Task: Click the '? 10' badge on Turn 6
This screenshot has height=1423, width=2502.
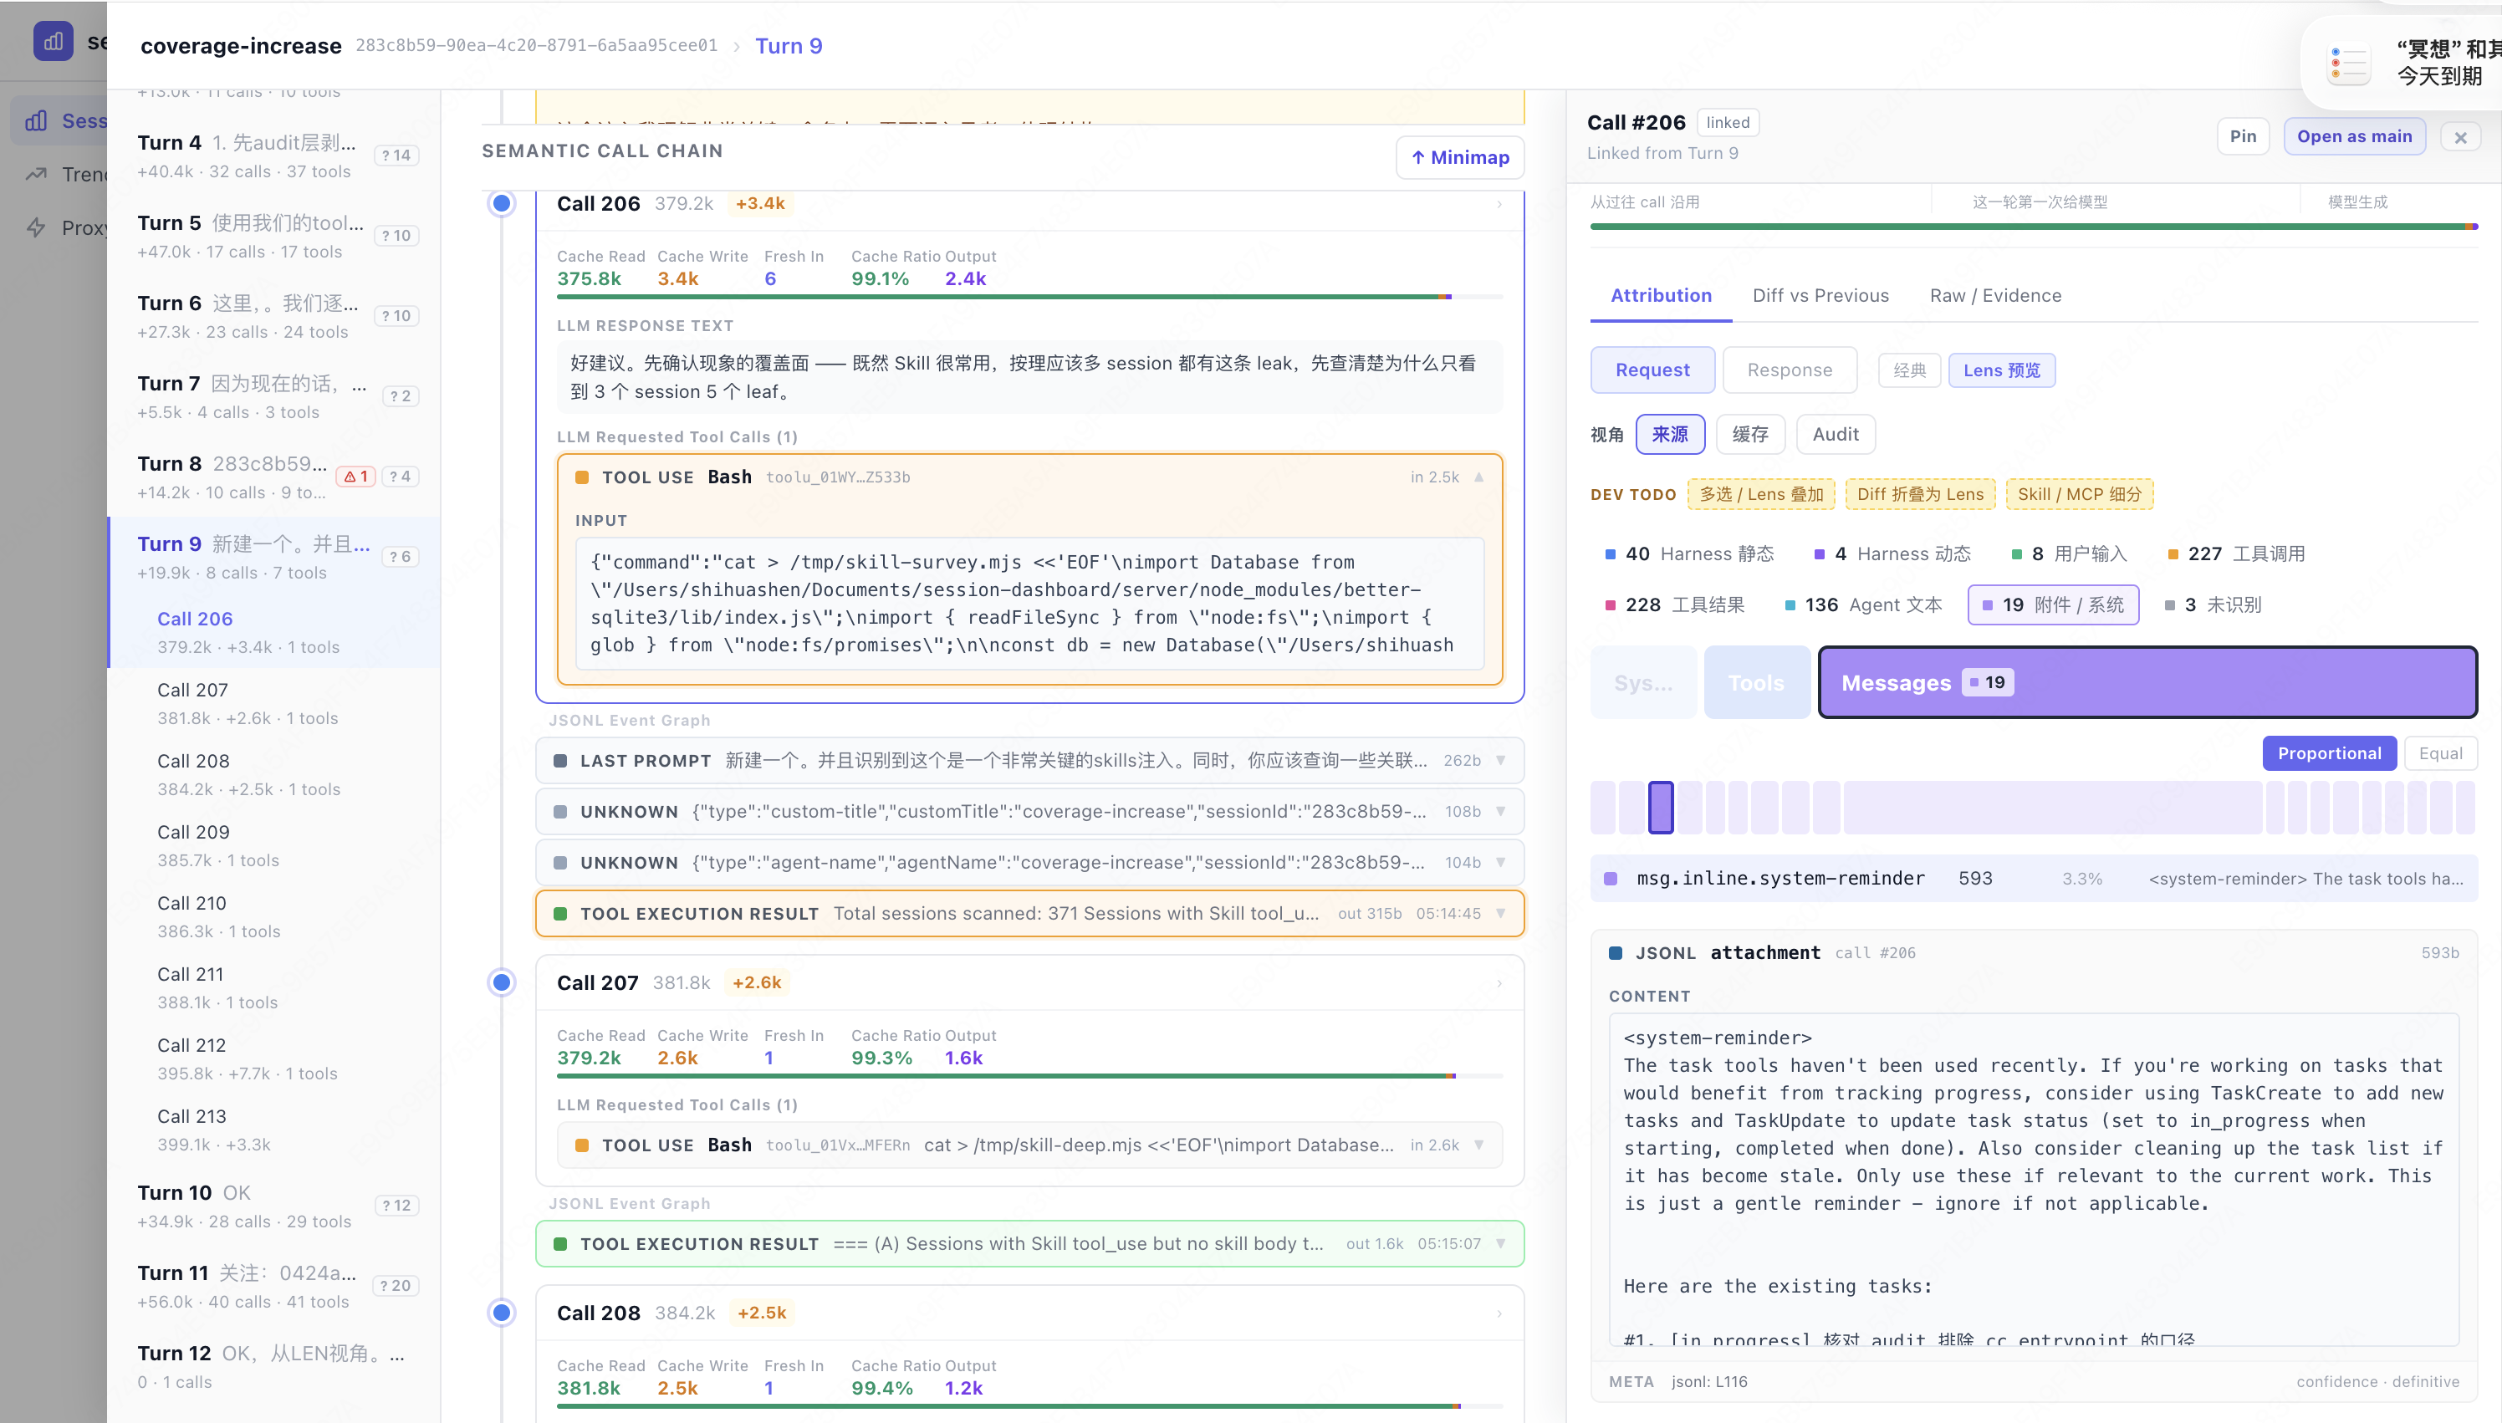Action: [396, 316]
